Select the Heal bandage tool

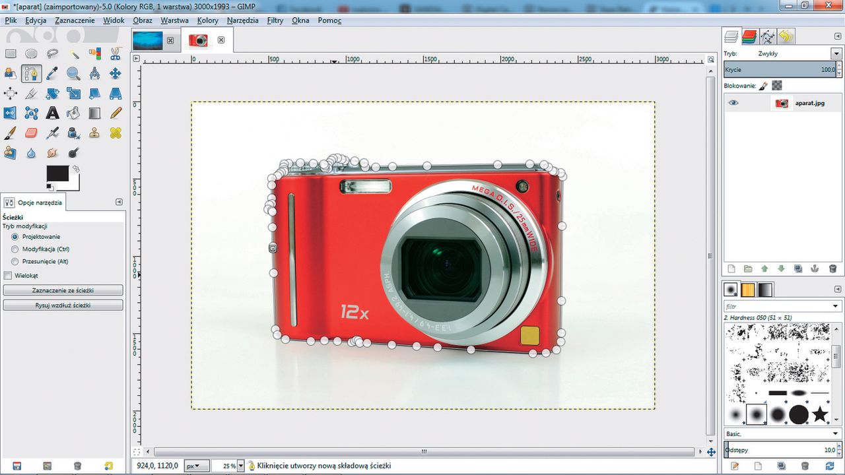(116, 133)
